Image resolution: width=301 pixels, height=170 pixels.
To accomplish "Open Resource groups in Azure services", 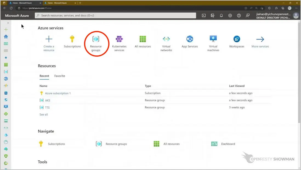I will pyautogui.click(x=96, y=43).
